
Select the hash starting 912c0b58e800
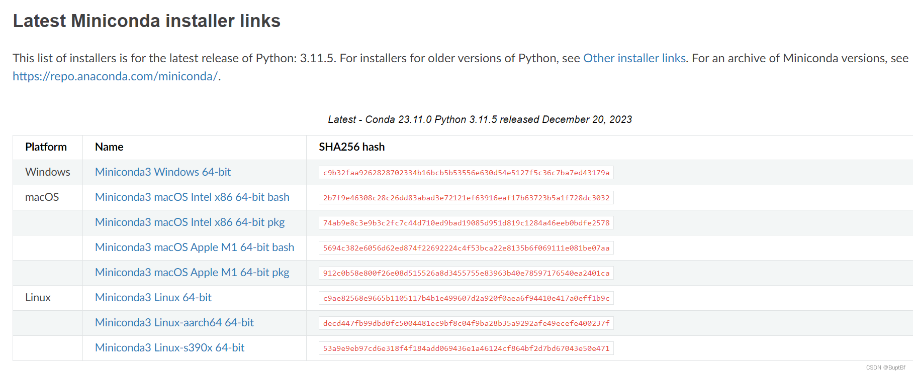[466, 273]
